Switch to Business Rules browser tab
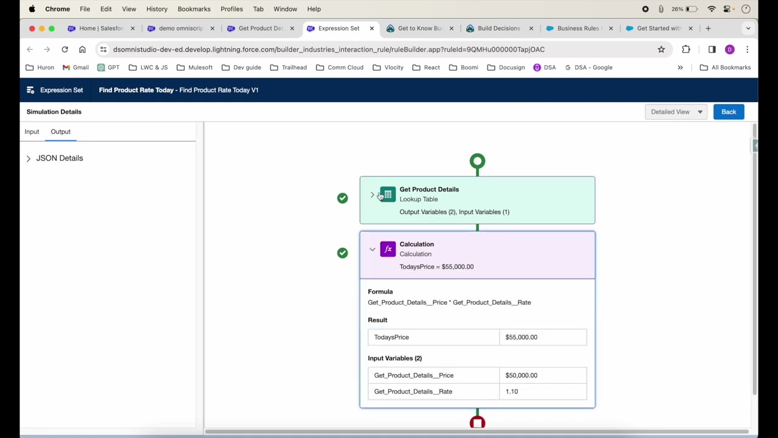 578,28
